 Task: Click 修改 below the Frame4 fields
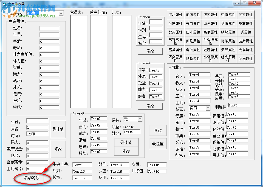click(150, 106)
